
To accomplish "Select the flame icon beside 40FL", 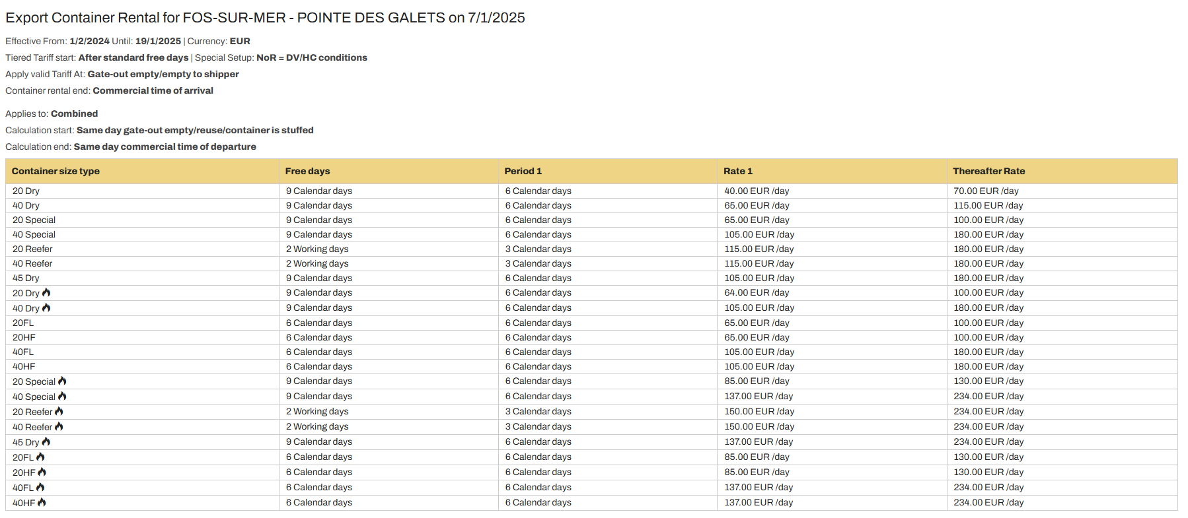I will 40,487.
